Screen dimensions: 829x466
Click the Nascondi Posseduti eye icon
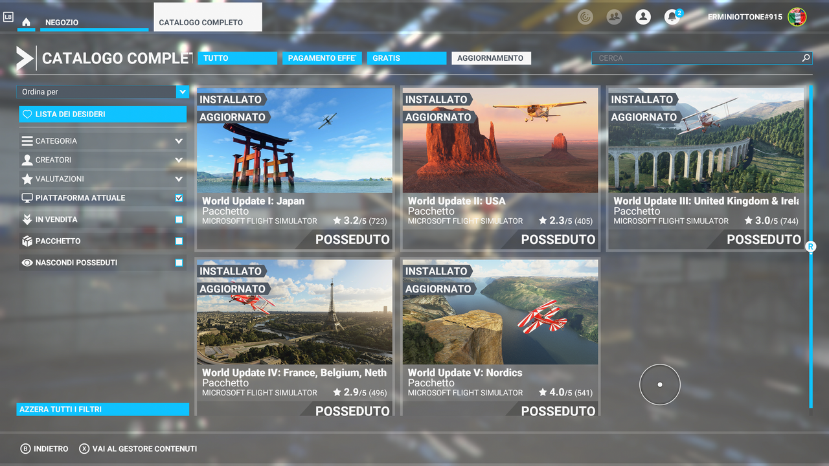tap(27, 263)
